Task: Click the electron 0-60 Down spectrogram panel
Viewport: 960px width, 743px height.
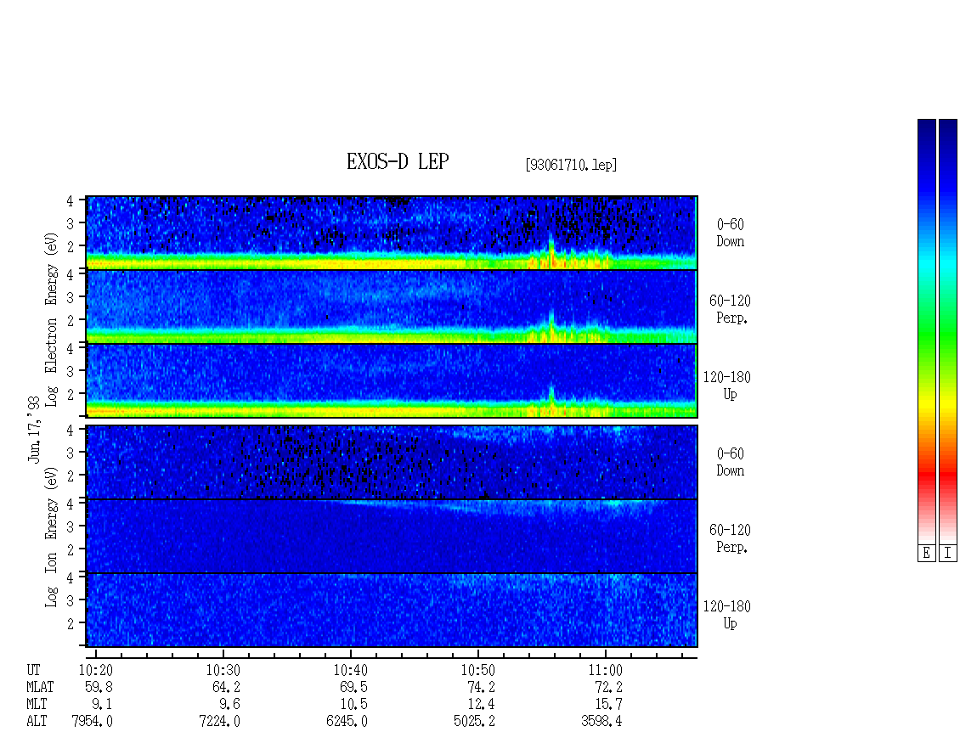Action: pyautogui.click(x=392, y=233)
